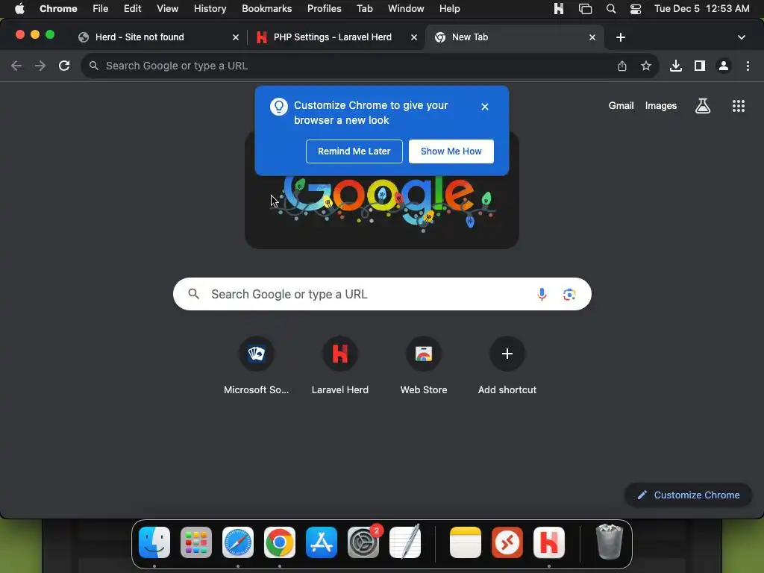Open Notes from the Dock
764x573 pixels.
[466, 542]
